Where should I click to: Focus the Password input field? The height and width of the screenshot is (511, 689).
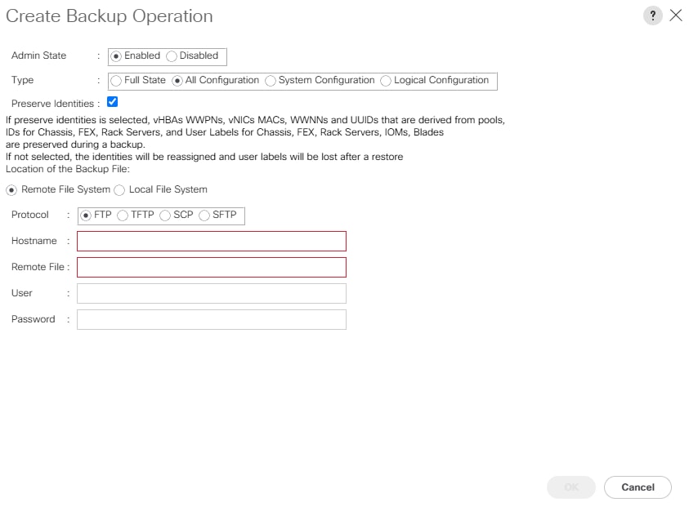[x=212, y=320]
